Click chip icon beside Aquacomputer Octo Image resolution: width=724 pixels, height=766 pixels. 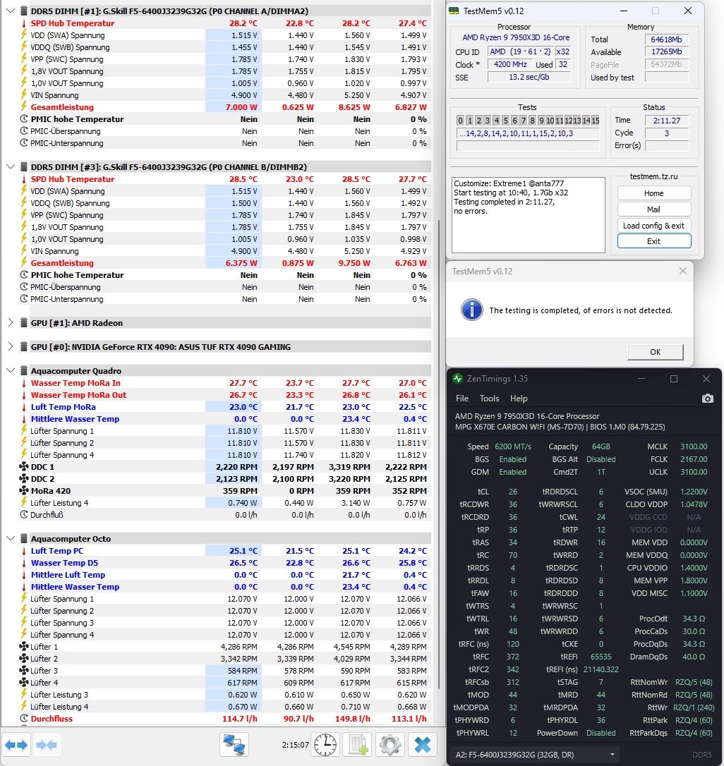coord(23,538)
